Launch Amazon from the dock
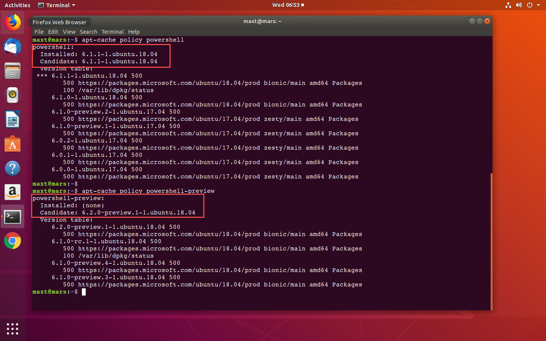This screenshot has height=341, width=546. click(x=13, y=192)
